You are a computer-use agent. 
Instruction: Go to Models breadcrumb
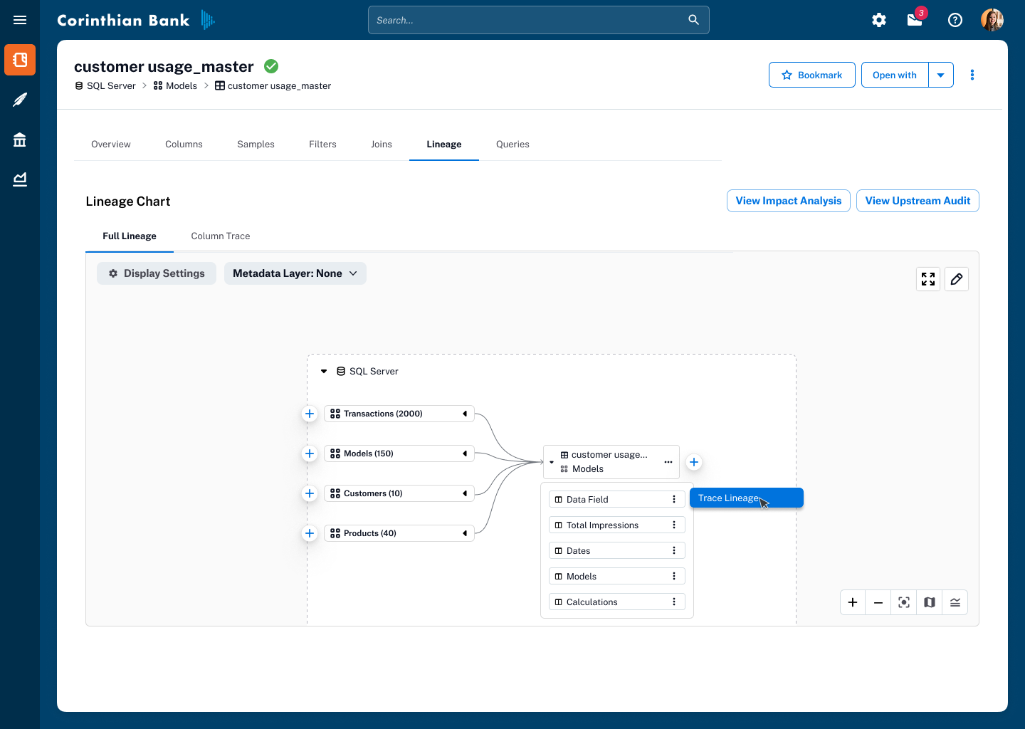pyautogui.click(x=175, y=85)
